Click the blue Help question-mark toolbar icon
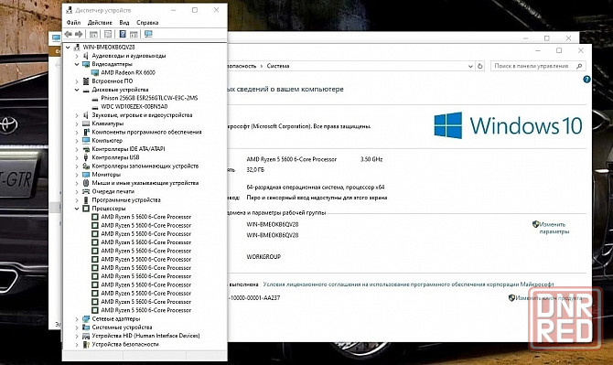The width and height of the screenshot is (613, 365). (x=123, y=34)
